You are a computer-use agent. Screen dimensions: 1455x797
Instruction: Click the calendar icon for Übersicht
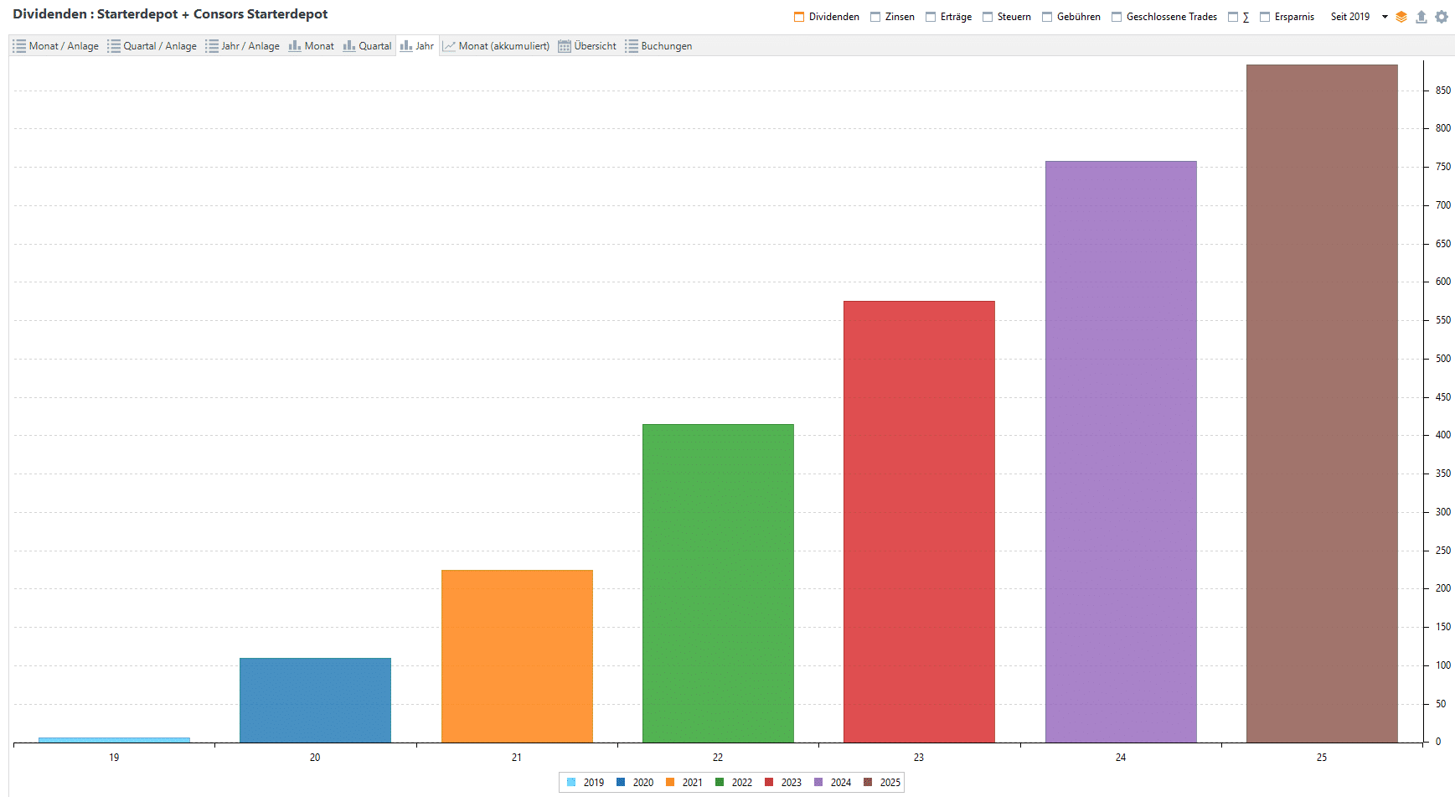[565, 46]
